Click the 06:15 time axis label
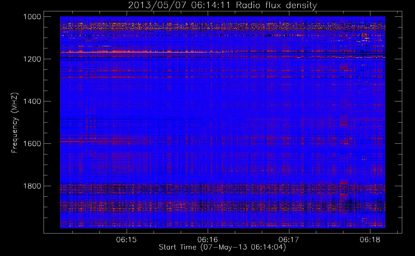 pos(126,240)
